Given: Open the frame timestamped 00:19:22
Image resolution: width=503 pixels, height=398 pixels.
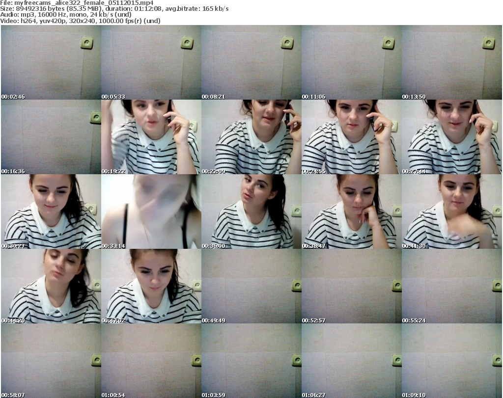Looking at the screenshot, I should (151, 137).
